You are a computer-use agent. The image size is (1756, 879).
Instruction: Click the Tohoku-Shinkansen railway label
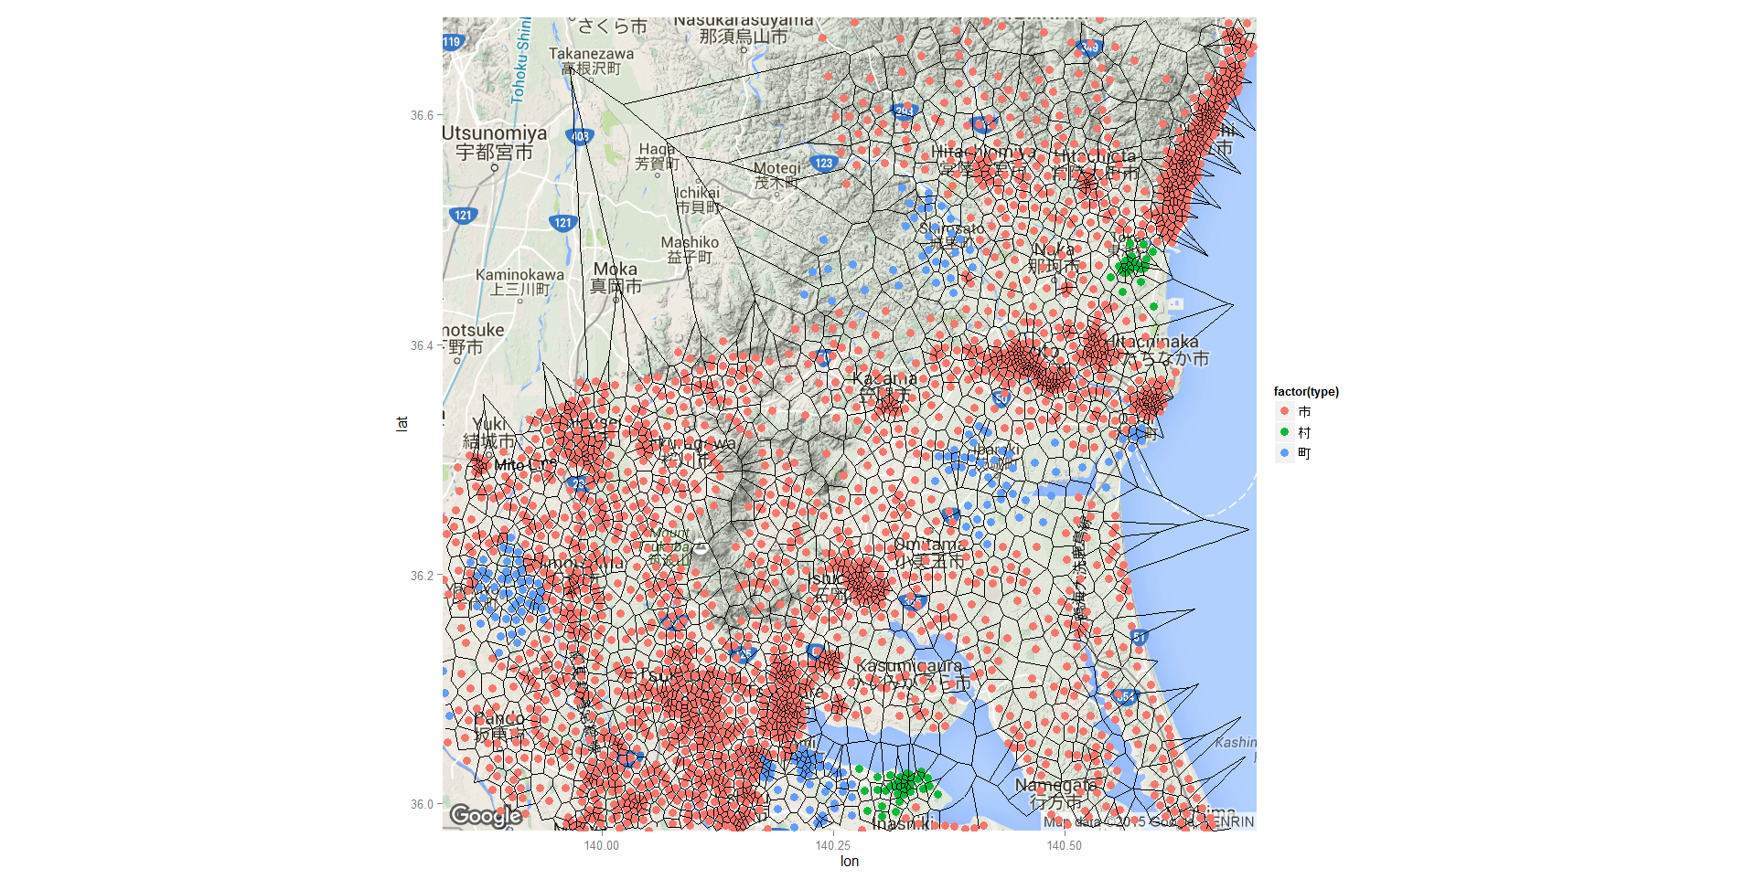click(x=521, y=59)
